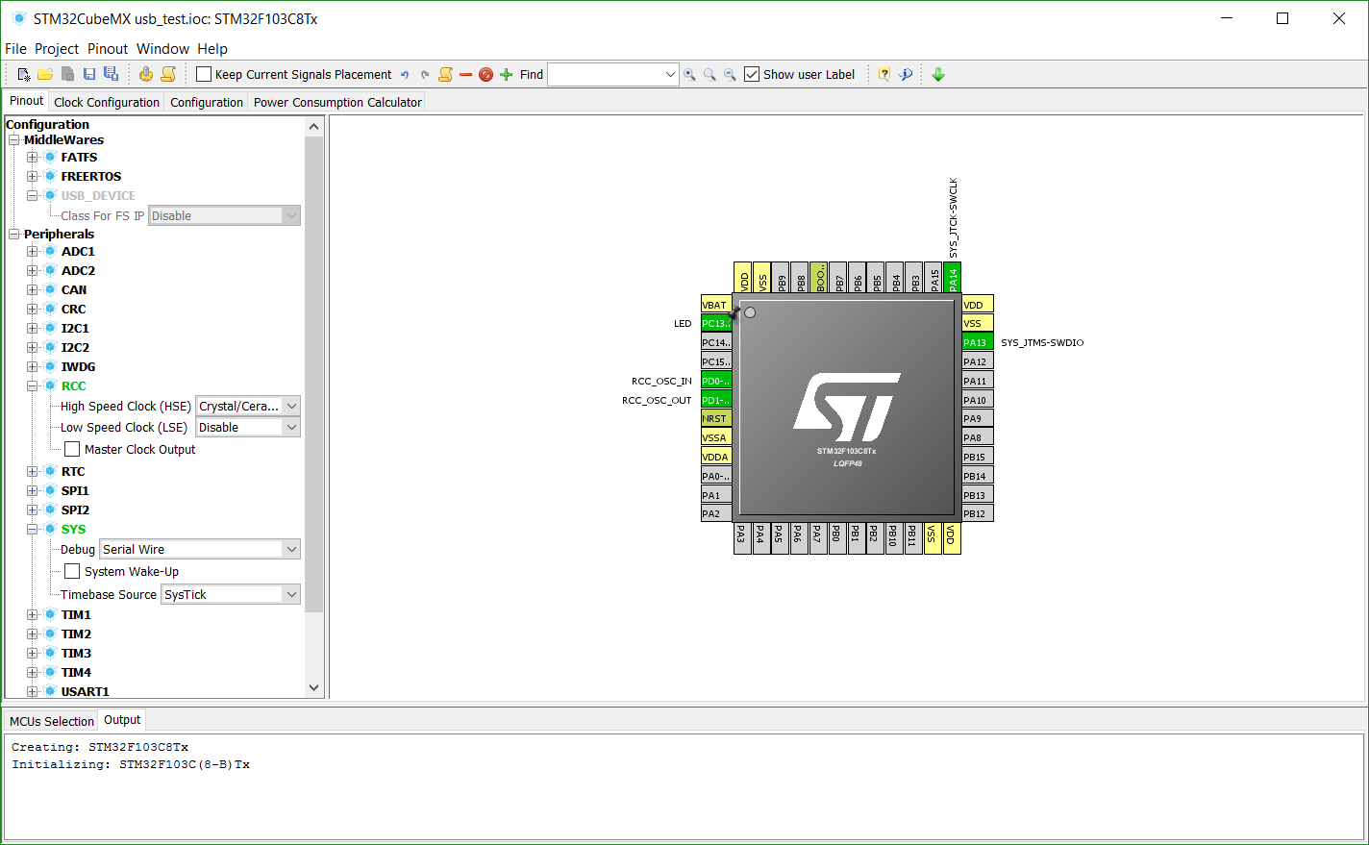Click the Save Project As icon
This screenshot has height=845, width=1369.
point(111,74)
